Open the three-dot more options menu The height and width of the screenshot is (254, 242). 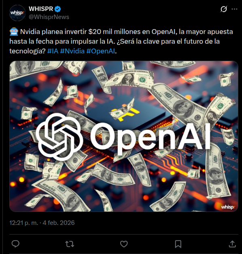pyautogui.click(x=234, y=9)
